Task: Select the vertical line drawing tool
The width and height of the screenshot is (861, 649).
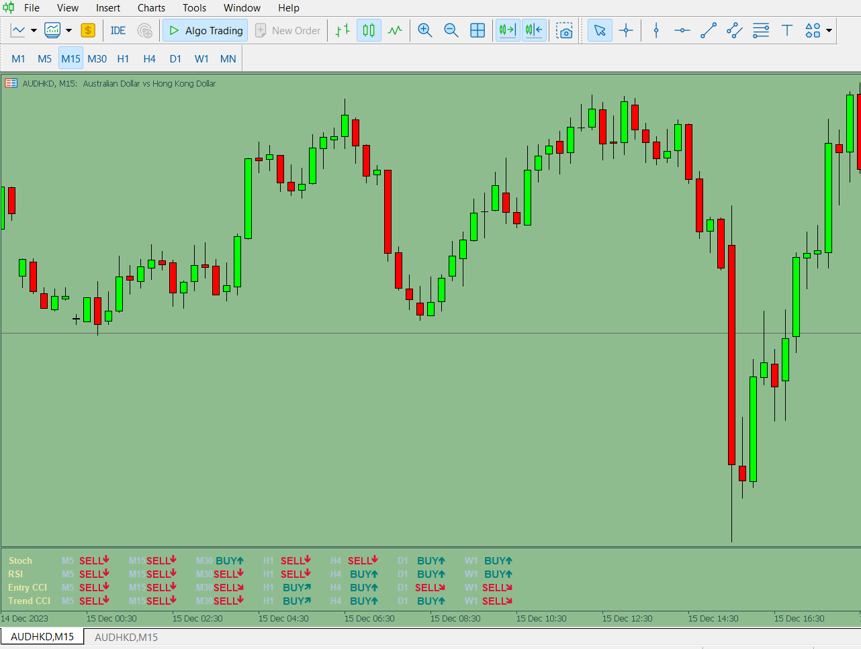Action: tap(655, 30)
